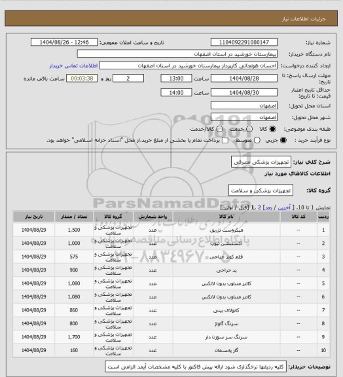Click the goods group field تجهیزات پزشکی و سلامت
The image size is (343, 377).
[261, 190]
